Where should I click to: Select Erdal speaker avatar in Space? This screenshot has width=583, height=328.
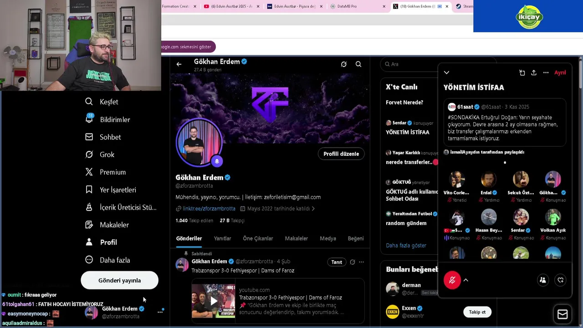click(x=489, y=179)
